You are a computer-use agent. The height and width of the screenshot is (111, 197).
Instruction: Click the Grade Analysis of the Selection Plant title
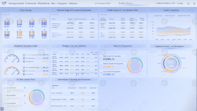(123, 10)
